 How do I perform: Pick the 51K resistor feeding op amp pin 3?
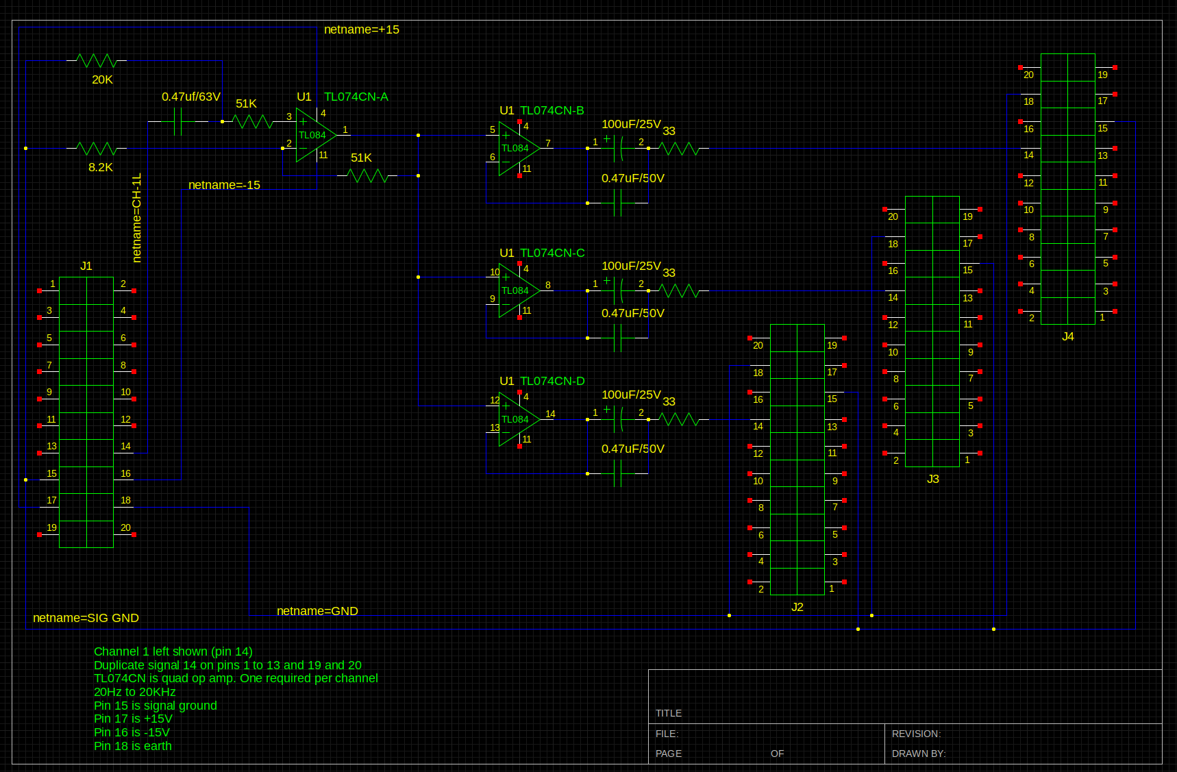pos(252,121)
